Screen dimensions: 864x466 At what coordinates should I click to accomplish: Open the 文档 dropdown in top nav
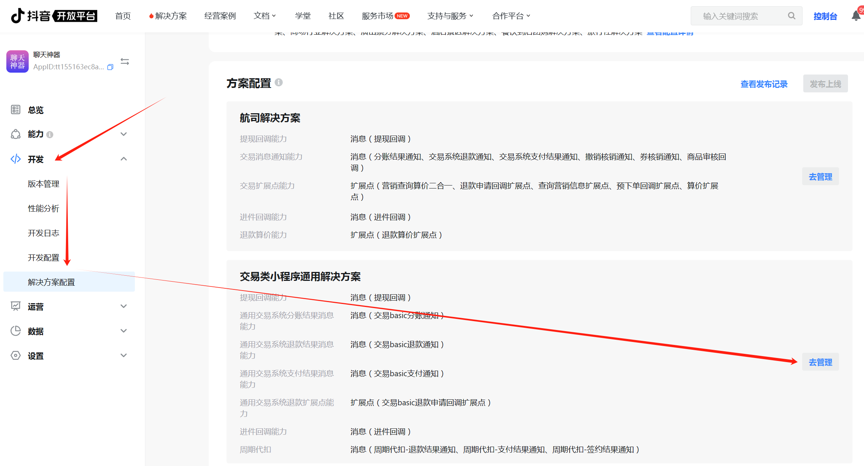pos(265,16)
